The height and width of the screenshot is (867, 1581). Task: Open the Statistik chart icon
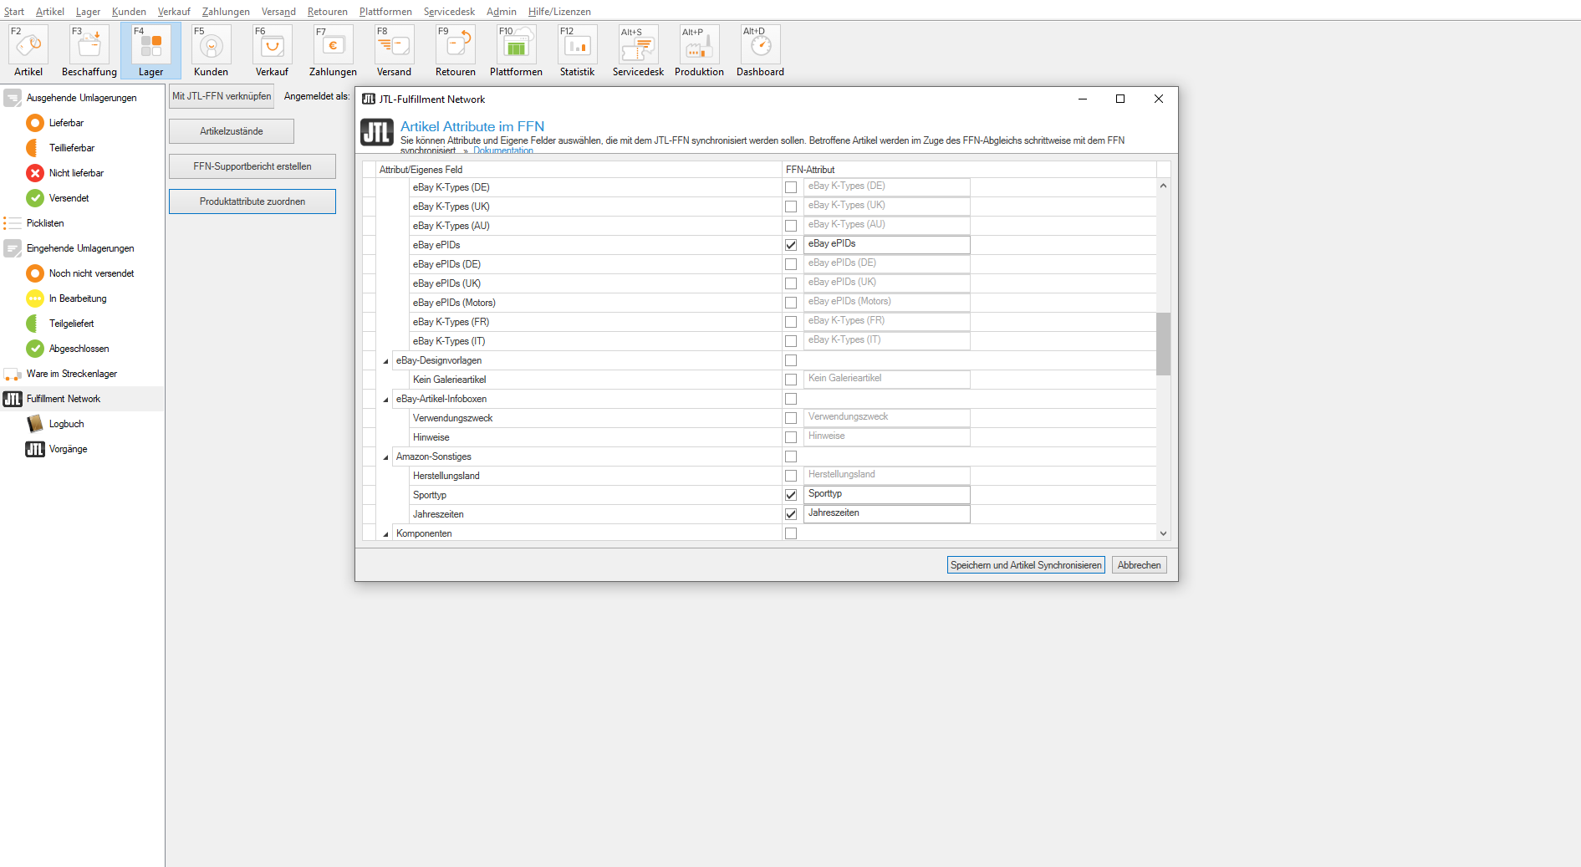click(x=577, y=43)
